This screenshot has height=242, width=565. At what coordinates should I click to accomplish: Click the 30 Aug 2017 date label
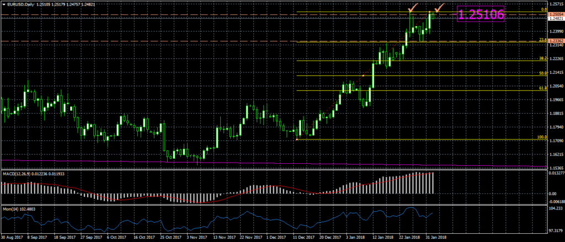click(12, 238)
